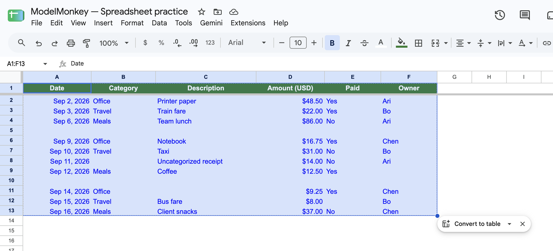Decrease decimal places icon
The width and height of the screenshot is (553, 251).
click(177, 43)
